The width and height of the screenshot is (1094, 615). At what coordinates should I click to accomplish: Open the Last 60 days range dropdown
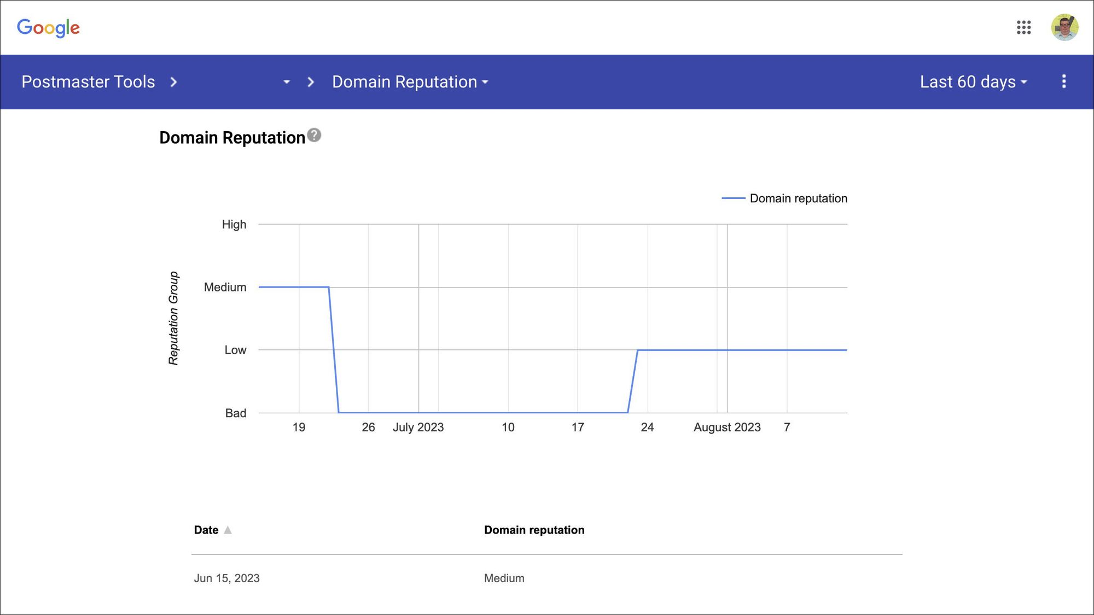point(974,81)
